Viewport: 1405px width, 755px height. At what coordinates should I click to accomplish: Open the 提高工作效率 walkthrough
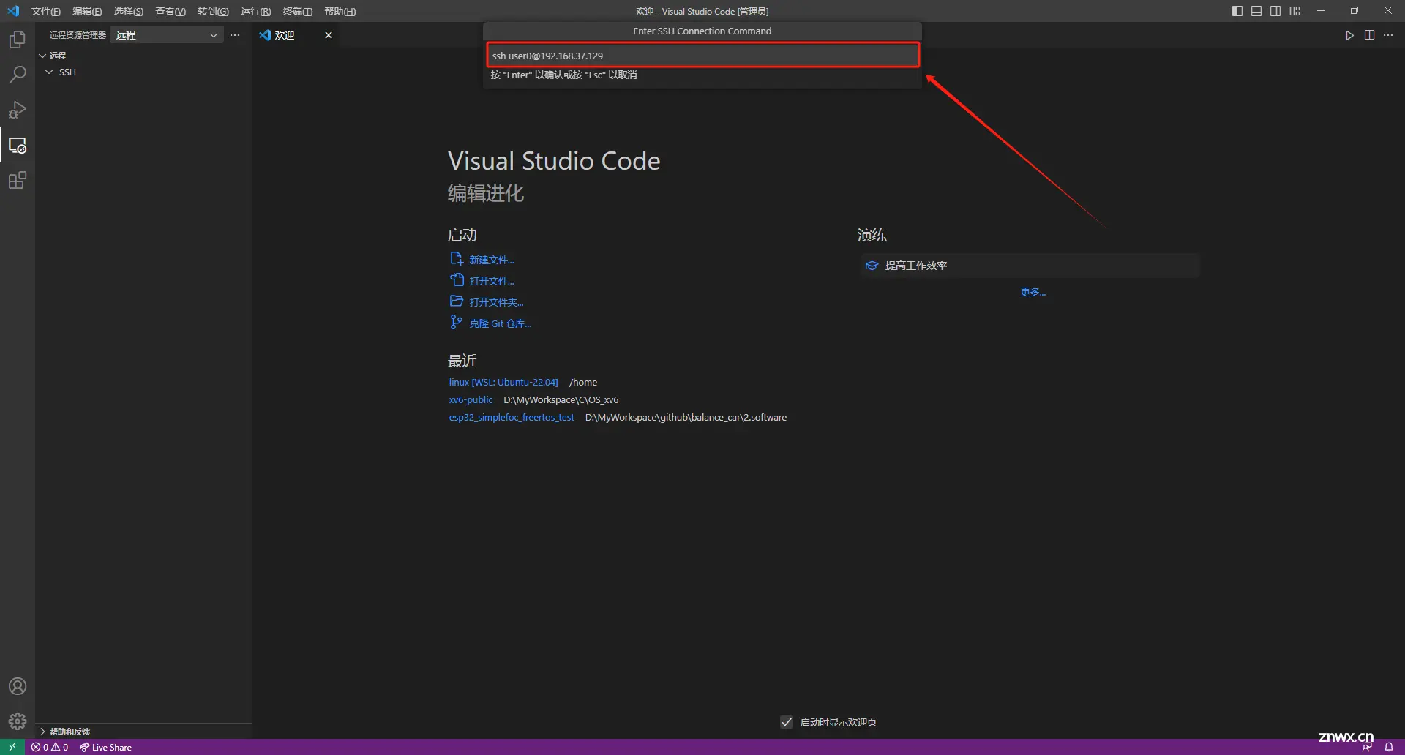pyautogui.click(x=1030, y=266)
